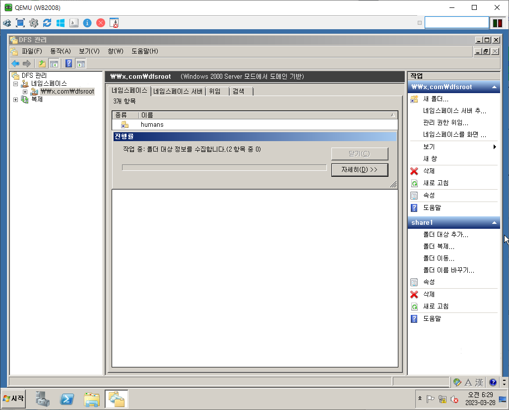The width and height of the screenshot is (509, 410).
Task: Click the red disconnect icon
Action: 101,23
